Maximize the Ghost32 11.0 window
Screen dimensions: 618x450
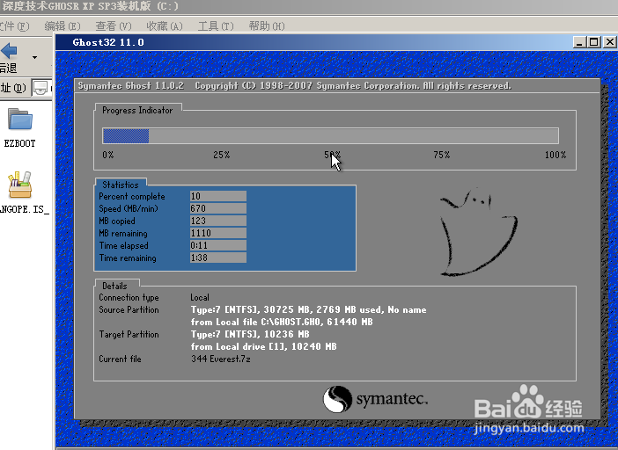click(594, 42)
